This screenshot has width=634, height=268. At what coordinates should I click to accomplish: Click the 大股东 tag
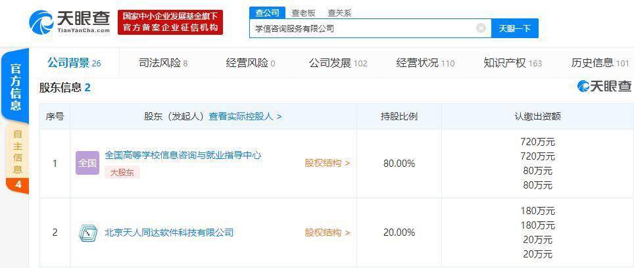click(x=122, y=172)
